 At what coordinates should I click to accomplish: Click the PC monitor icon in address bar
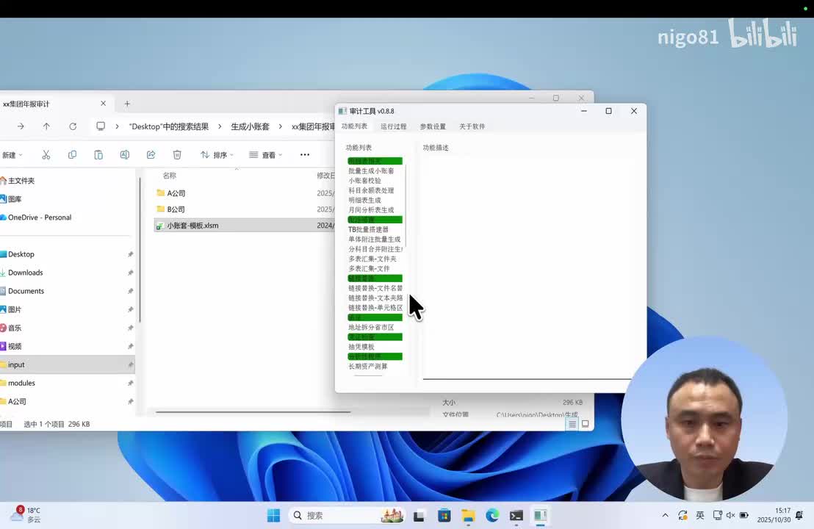[101, 126]
